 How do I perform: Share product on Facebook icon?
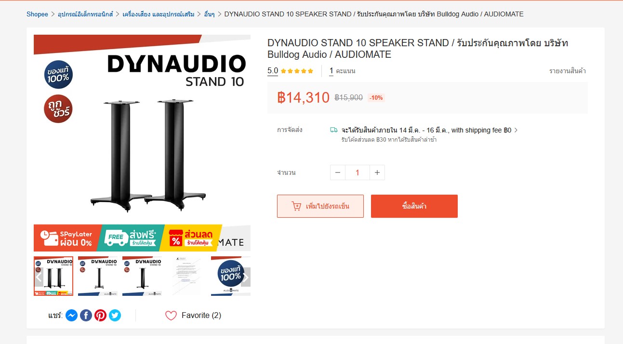click(x=86, y=316)
